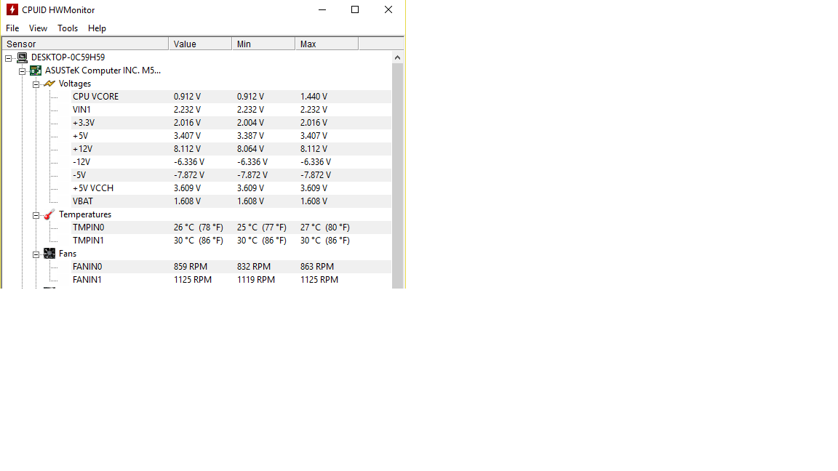This screenshot has width=838, height=471.
Task: Click the scrollbar up arrow
Action: point(397,57)
